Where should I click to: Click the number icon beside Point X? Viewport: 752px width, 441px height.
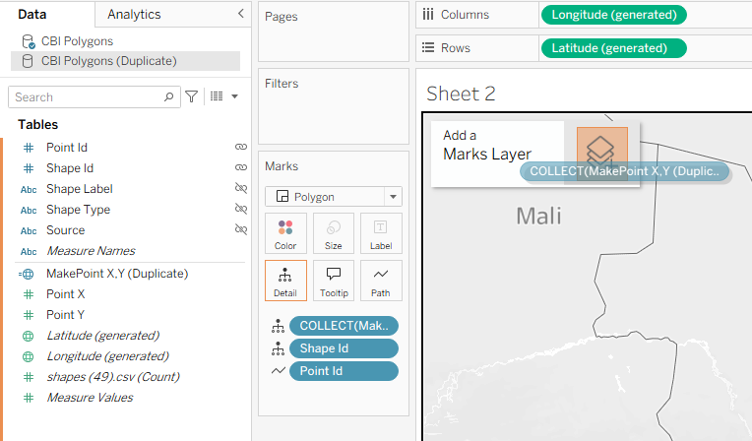point(29,294)
